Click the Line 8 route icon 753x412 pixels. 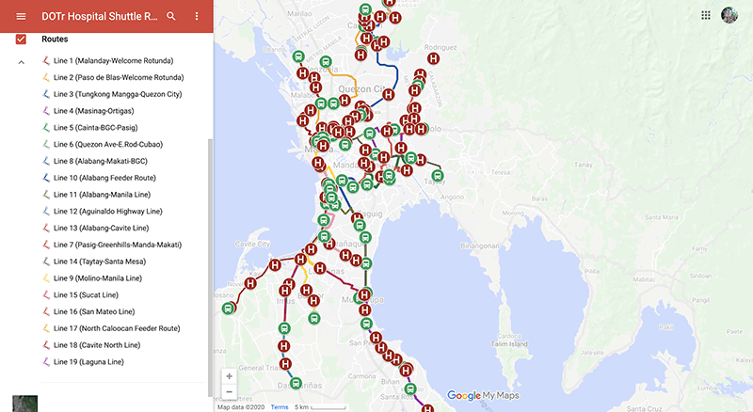(x=46, y=161)
